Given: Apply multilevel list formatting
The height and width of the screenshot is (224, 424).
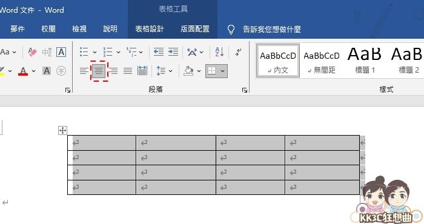Looking at the screenshot, I should 131,51.
